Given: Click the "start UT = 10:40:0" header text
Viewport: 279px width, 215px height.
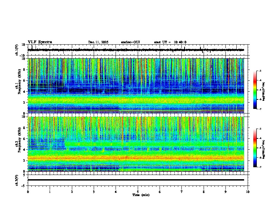Looking at the screenshot, I should (x=170, y=42).
